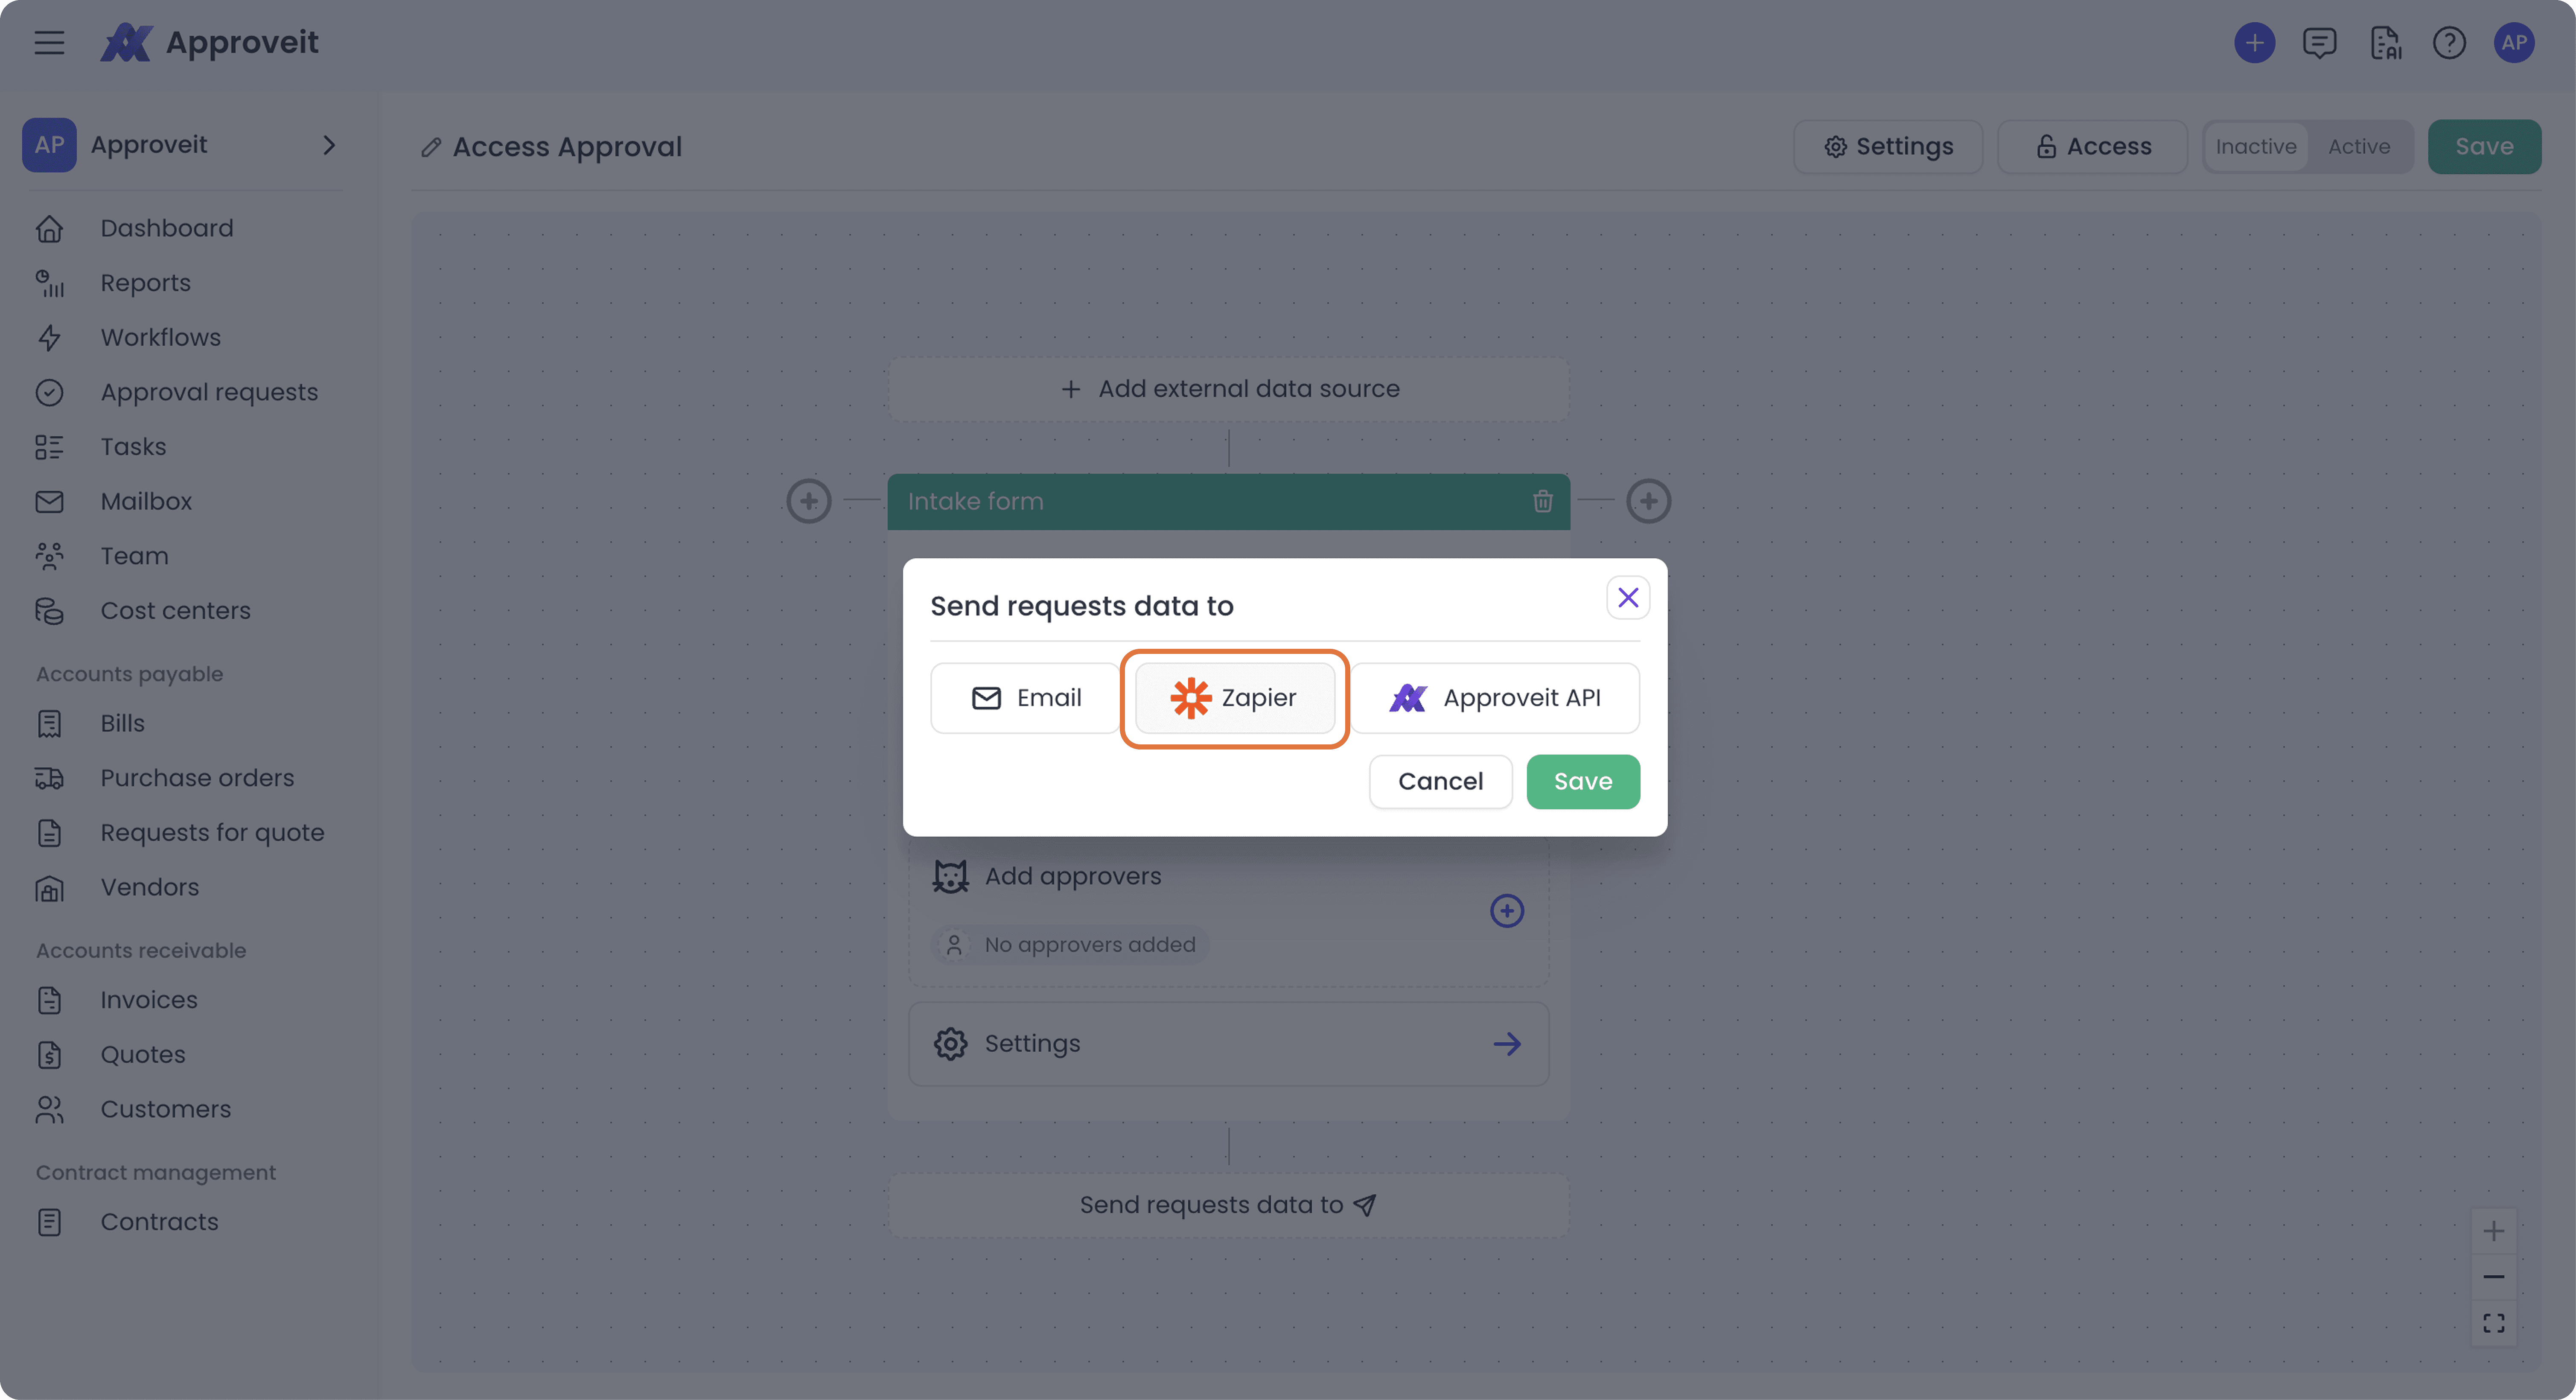
Task: Open Mailbox in the sidebar
Action: (x=146, y=501)
